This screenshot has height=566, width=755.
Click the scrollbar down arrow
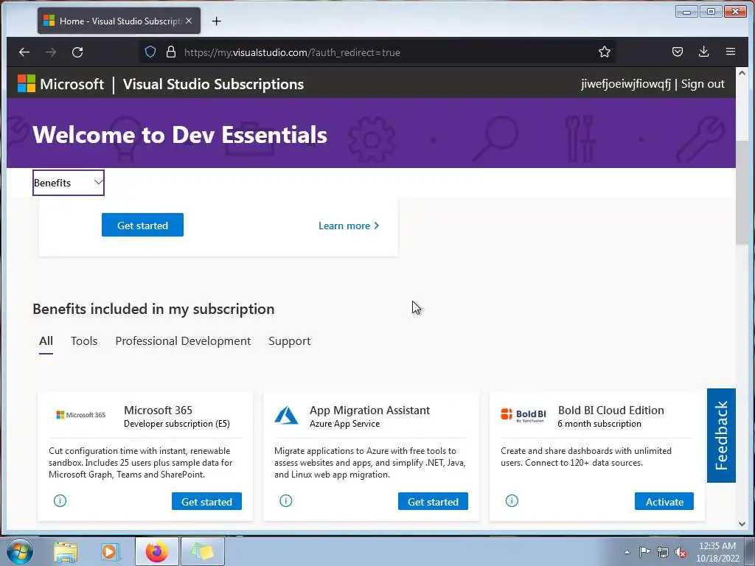pos(742,524)
